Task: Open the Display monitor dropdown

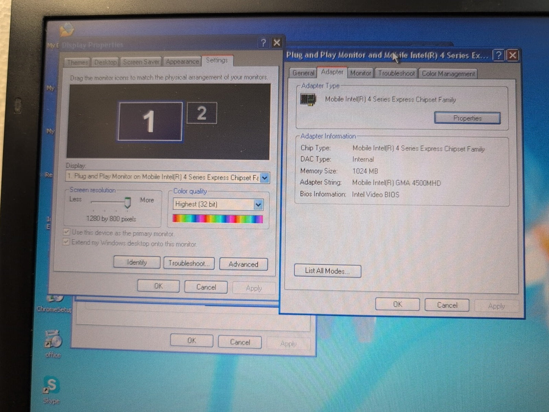Action: (x=265, y=177)
